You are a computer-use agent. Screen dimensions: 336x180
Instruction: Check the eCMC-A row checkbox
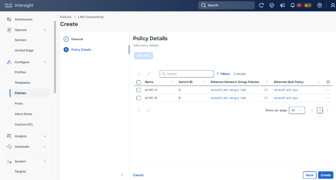pyautogui.click(x=139, y=90)
